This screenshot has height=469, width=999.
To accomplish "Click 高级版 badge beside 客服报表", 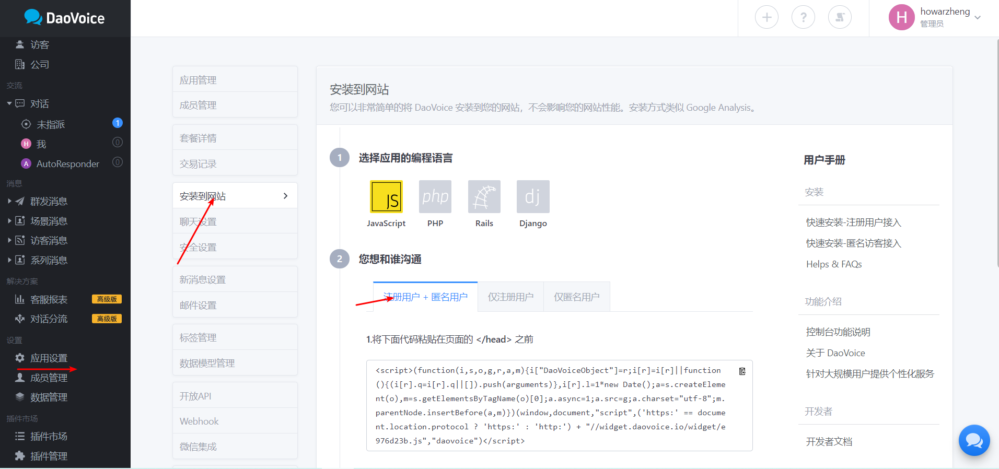I will click(x=107, y=299).
